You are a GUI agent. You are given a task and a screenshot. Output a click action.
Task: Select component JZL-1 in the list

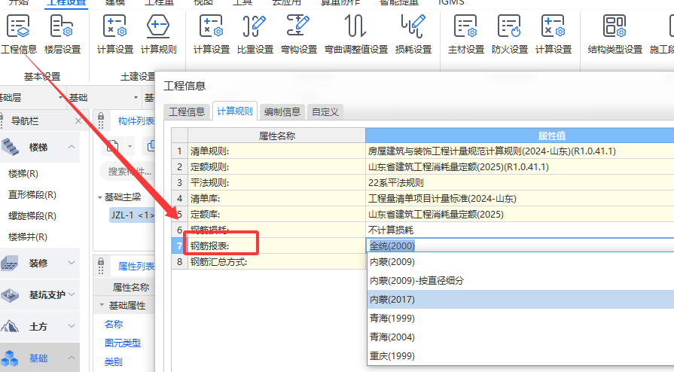click(132, 215)
